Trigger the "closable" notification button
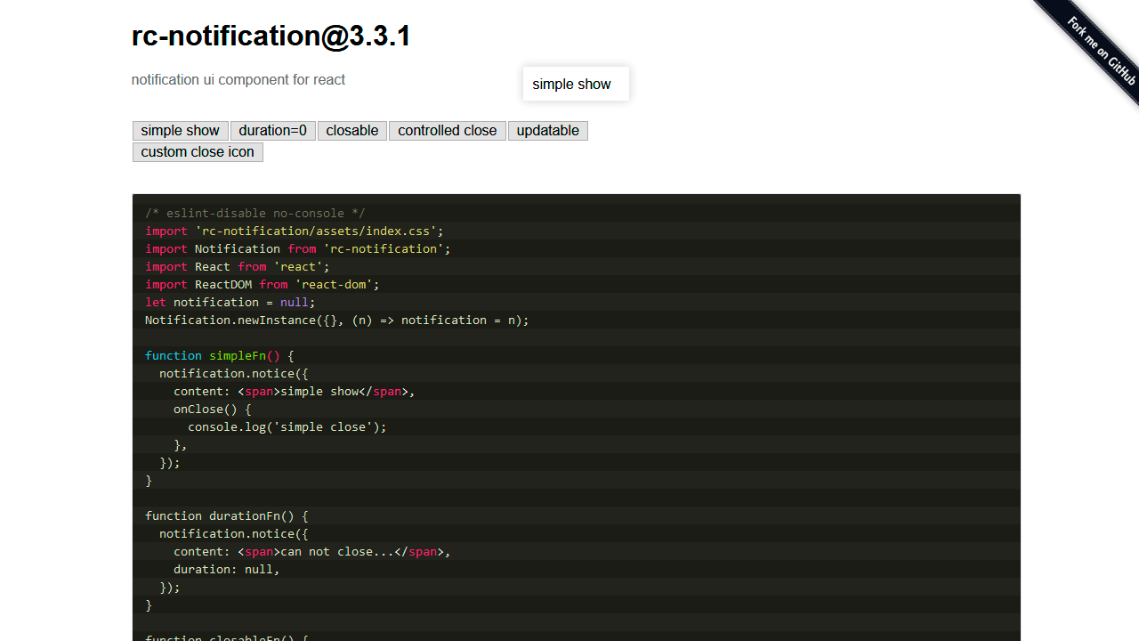Screen dimensions: 1139x641 352,131
